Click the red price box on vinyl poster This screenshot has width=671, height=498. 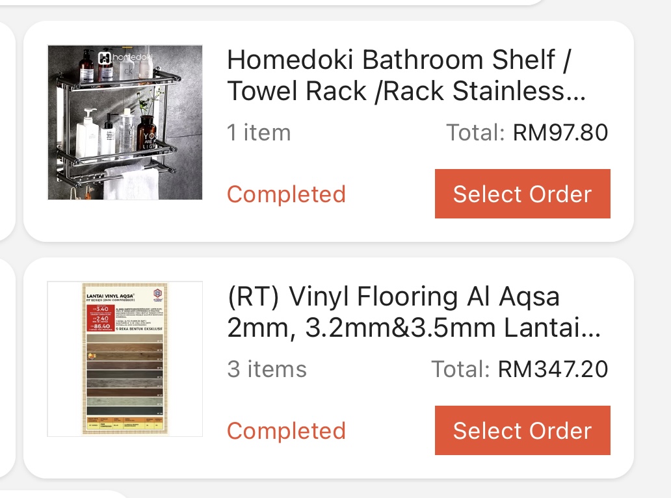[101, 319]
